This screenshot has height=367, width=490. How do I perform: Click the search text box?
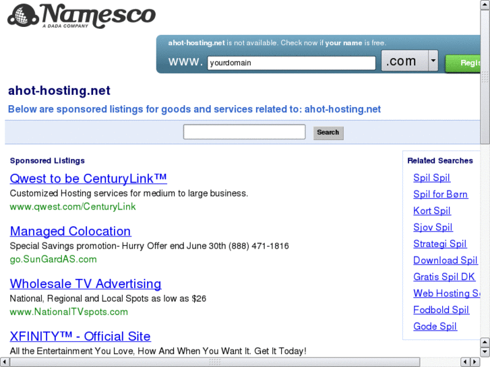click(245, 132)
